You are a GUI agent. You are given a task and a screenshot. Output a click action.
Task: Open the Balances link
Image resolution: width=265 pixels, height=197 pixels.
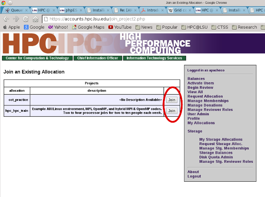click(196, 79)
